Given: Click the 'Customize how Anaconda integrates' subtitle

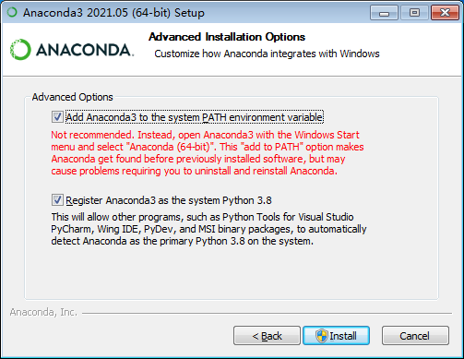Looking at the screenshot, I should pyautogui.click(x=267, y=54).
